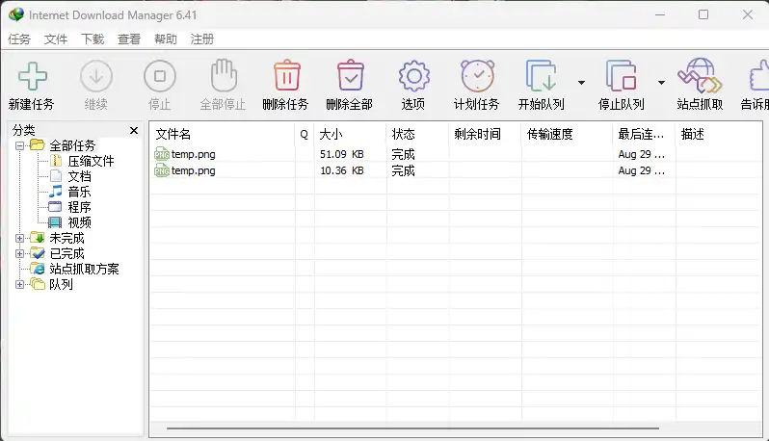The image size is (769, 441).
Task: Select the 音乐 music note icon
Action: tap(56, 191)
